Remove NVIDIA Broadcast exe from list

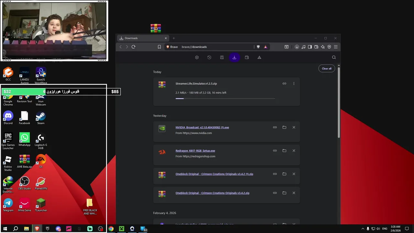[x=294, y=127]
